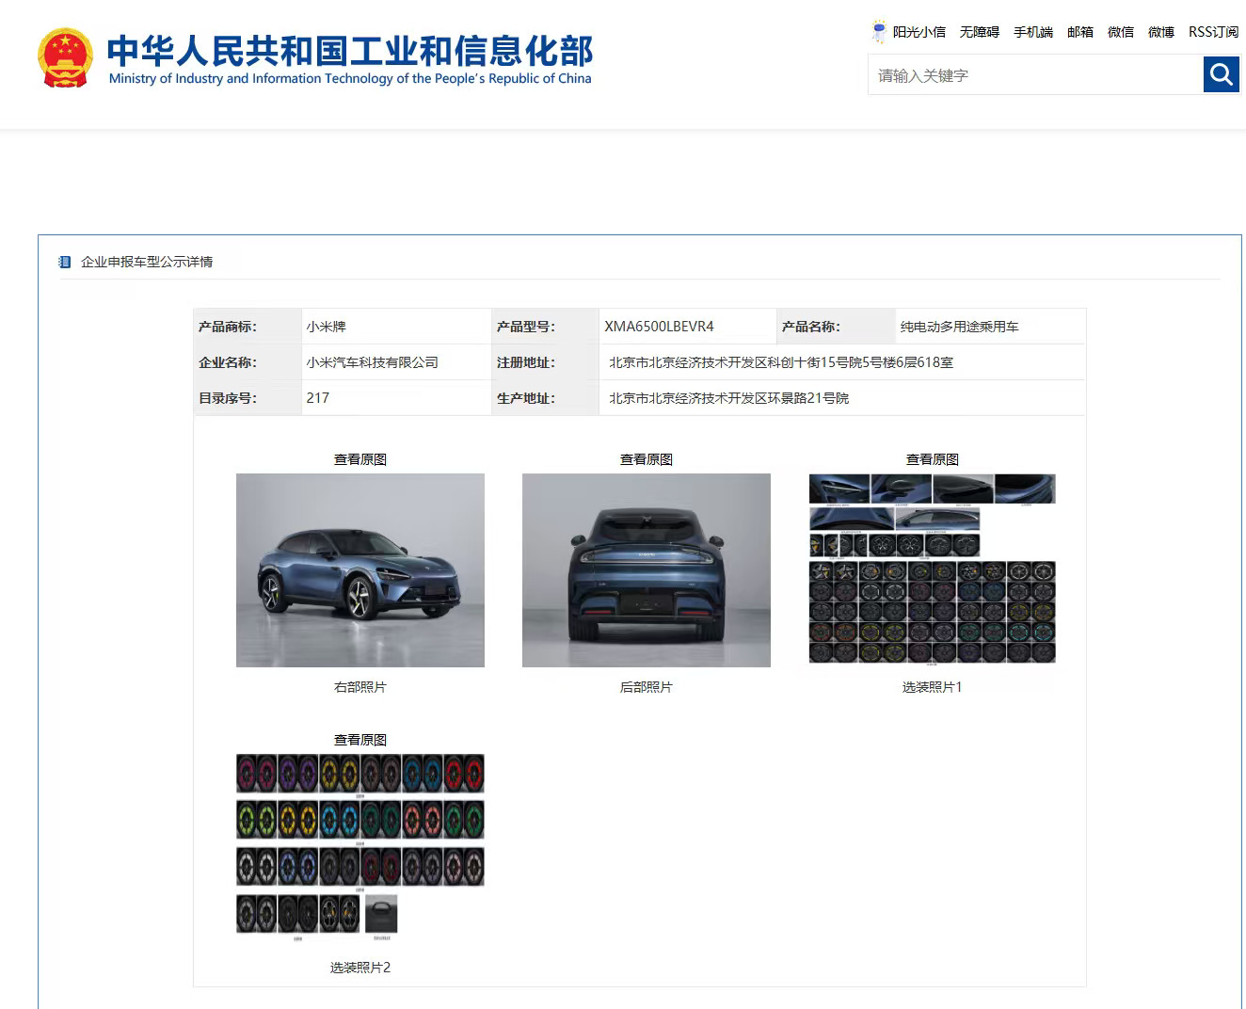Click the magnifier search icon

[1221, 74]
